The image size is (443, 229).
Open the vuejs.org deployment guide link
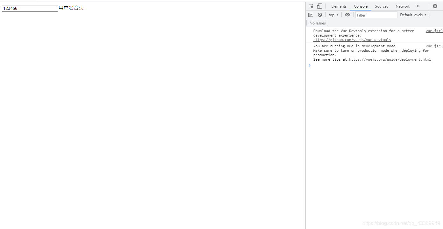[x=390, y=60]
